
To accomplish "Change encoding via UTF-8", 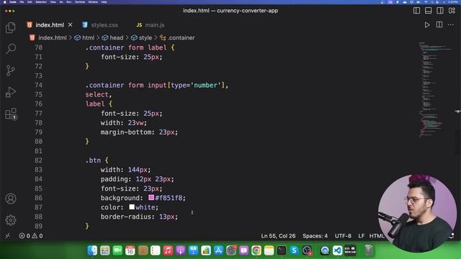I will coord(343,236).
